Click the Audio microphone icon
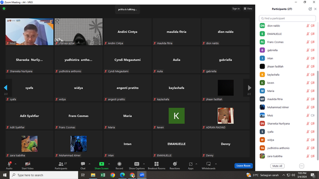The height and width of the screenshot is (179, 319). click(x=9, y=164)
